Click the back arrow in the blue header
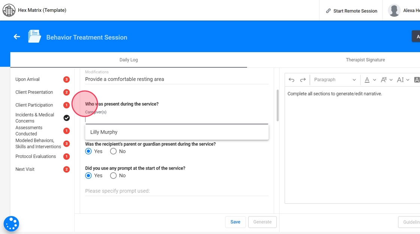Image resolution: width=420 pixels, height=234 pixels. (16, 37)
